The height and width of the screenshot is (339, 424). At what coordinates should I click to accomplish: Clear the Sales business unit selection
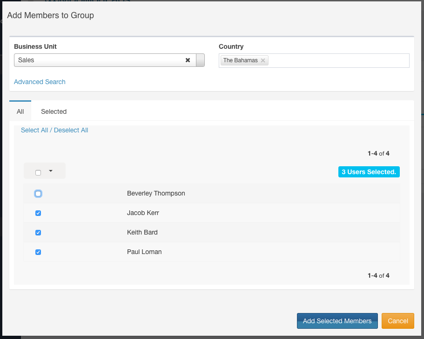188,60
